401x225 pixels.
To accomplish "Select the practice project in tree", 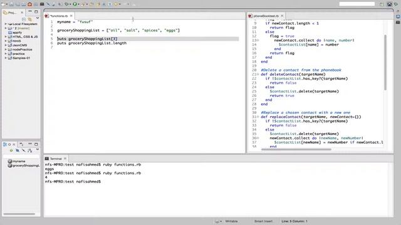I will click(x=19, y=54).
